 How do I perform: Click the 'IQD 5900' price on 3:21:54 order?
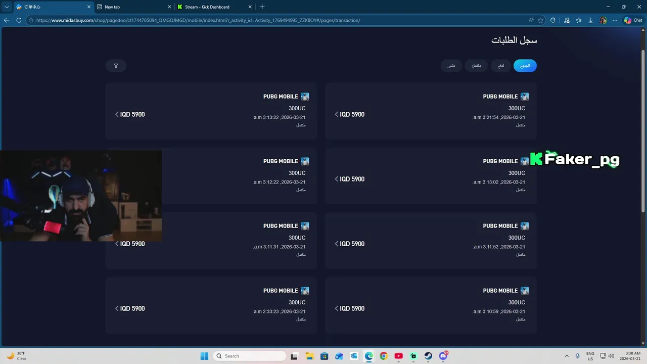tap(352, 114)
